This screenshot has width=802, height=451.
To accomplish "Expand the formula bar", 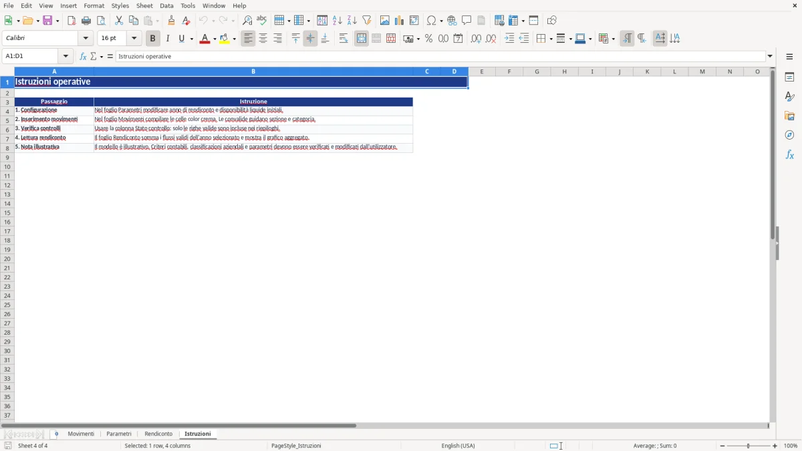I will click(770, 57).
